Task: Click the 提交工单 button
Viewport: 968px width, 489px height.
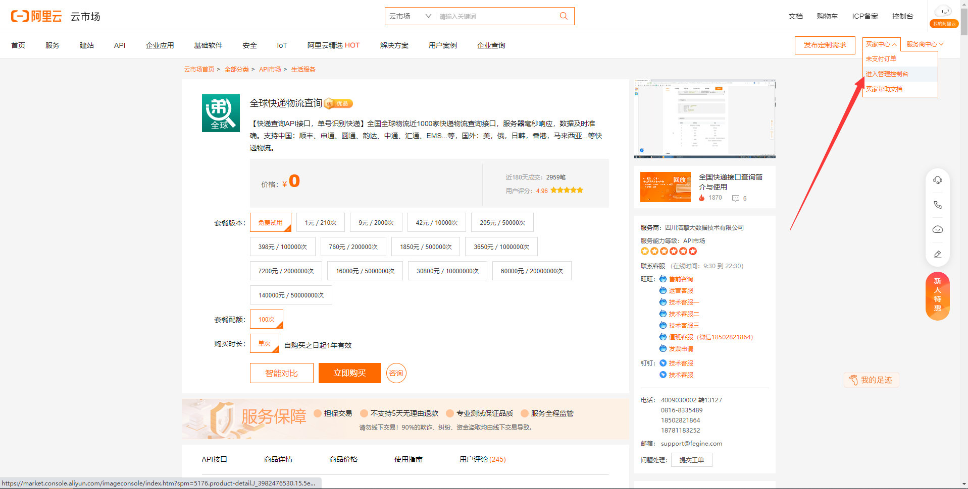Action: point(692,460)
